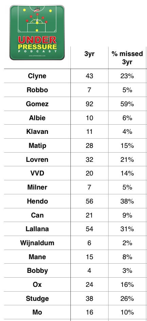147x321 pixels.
Task: Click the Clyne row name
Action: (x=37, y=76)
